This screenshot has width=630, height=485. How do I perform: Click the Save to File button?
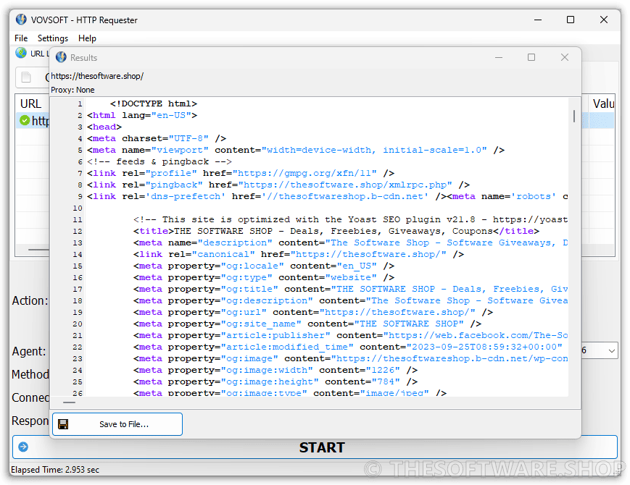[117, 424]
